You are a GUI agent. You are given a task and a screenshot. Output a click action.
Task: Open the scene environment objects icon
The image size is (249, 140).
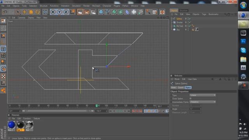click(x=134, y=12)
